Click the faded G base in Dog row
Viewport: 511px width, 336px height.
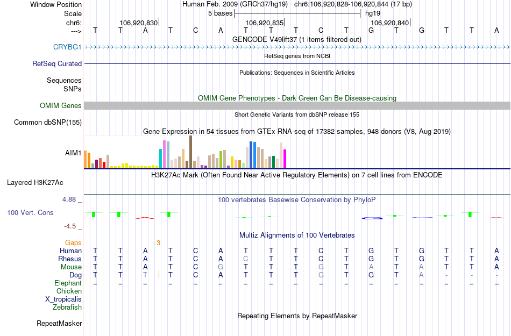click(321, 275)
